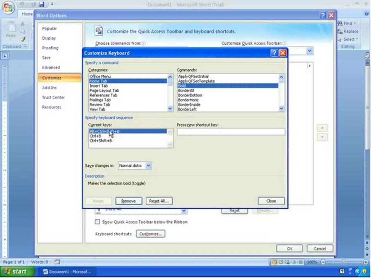Viewport: 371px width, 278px height.
Task: Select the Proofing options category
Action: pos(50,48)
